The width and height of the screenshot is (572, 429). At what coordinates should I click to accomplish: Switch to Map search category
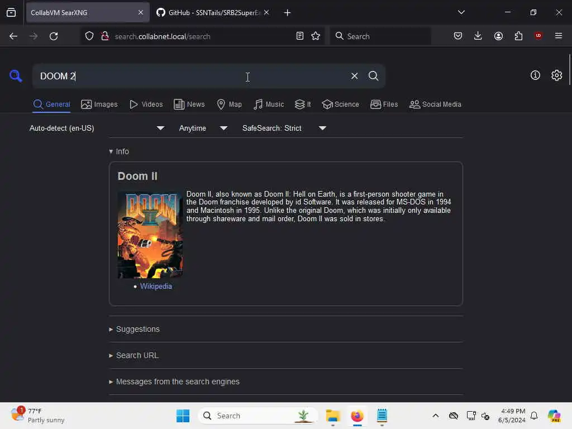230,104
